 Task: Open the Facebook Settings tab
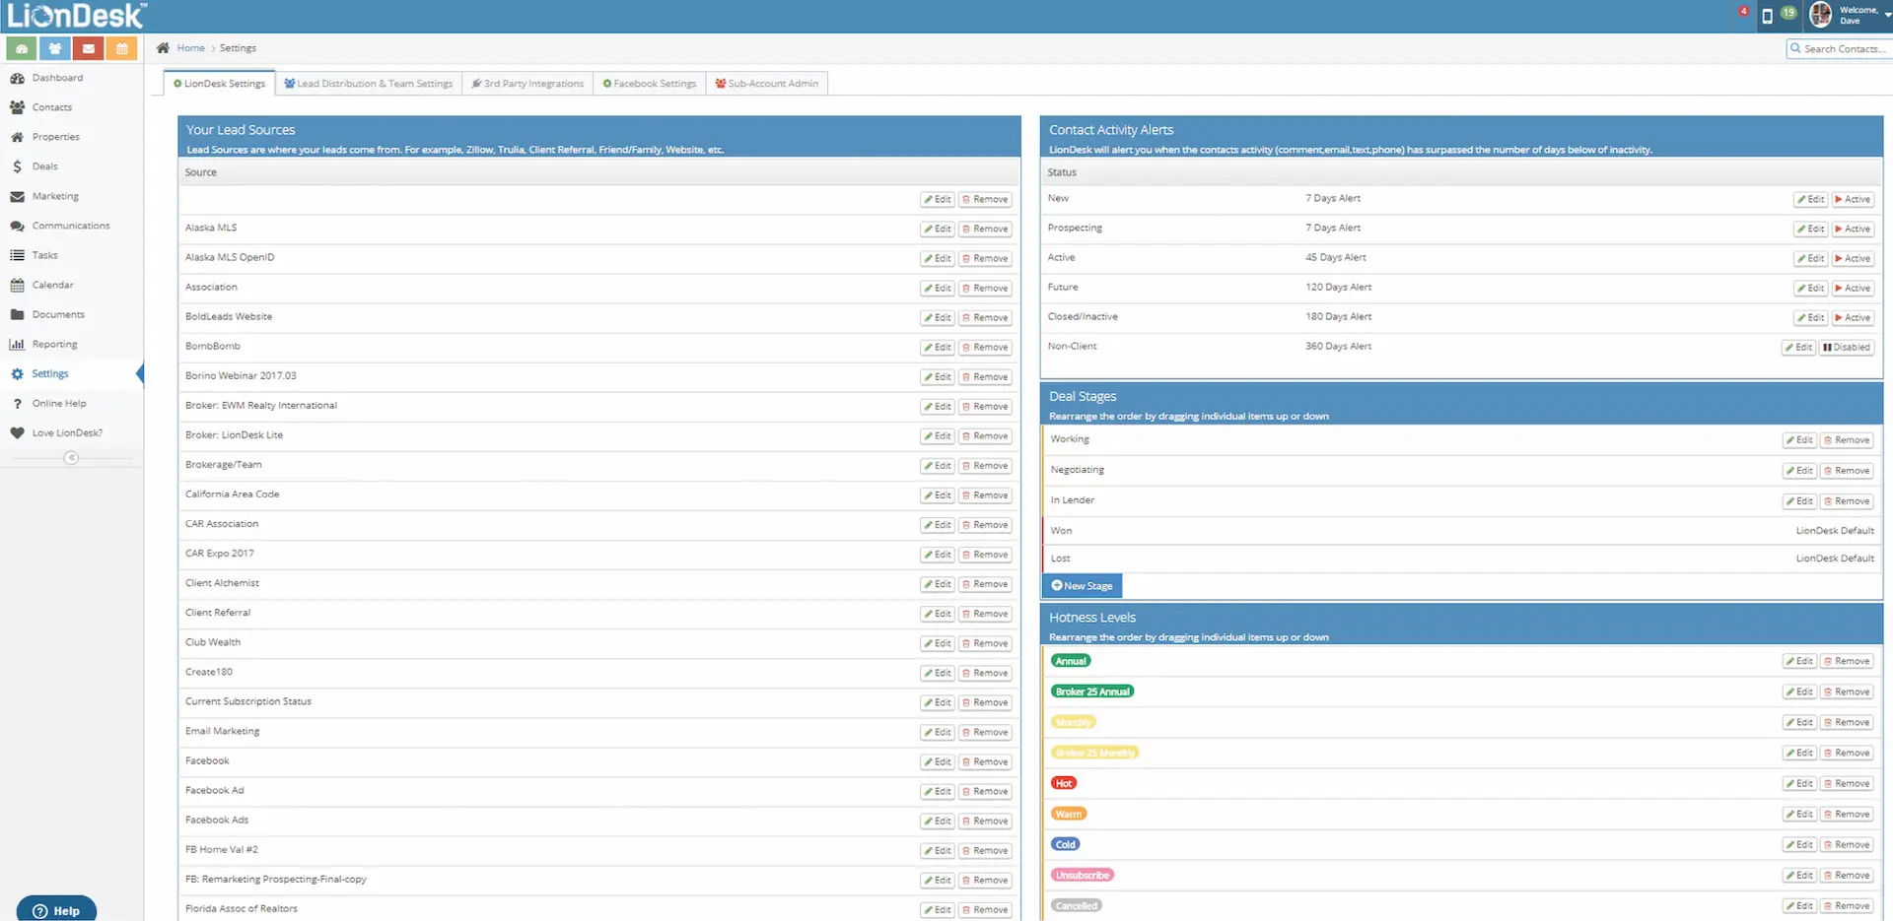click(x=649, y=84)
